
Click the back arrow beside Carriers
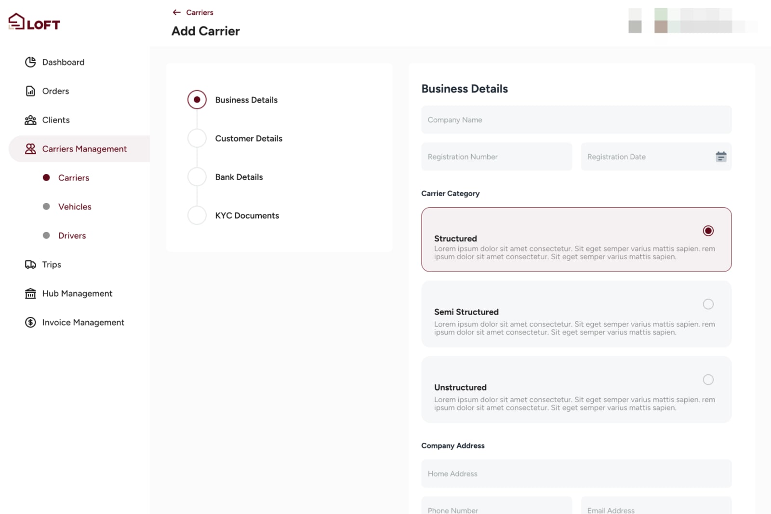click(177, 13)
